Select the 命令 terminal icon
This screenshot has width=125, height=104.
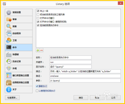point(9,47)
